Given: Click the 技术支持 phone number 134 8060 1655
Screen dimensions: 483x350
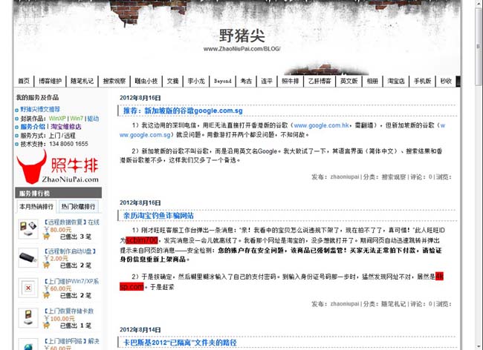Looking at the screenshot, I should (x=68, y=144).
